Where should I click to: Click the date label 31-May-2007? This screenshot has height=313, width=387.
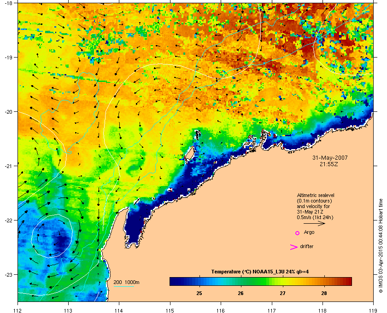(330, 158)
